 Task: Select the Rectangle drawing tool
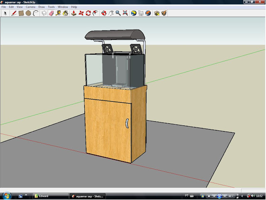coord(21,13)
